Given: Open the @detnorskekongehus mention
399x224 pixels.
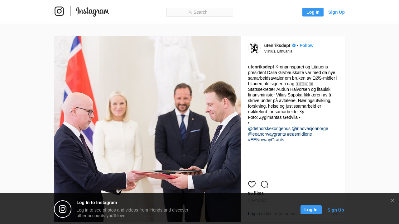Looking at the screenshot, I should [269, 128].
